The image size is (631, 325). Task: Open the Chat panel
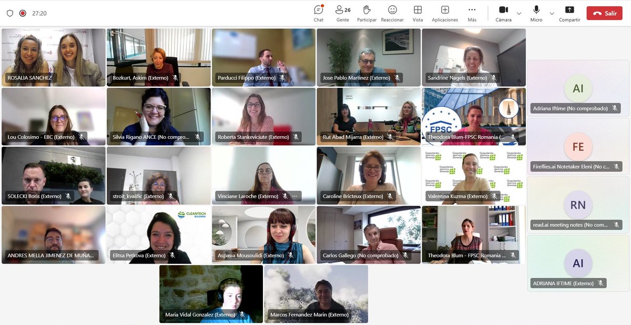point(319,13)
